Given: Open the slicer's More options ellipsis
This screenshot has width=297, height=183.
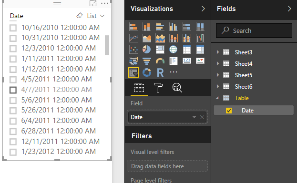Looking at the screenshot, I should coord(104,3).
